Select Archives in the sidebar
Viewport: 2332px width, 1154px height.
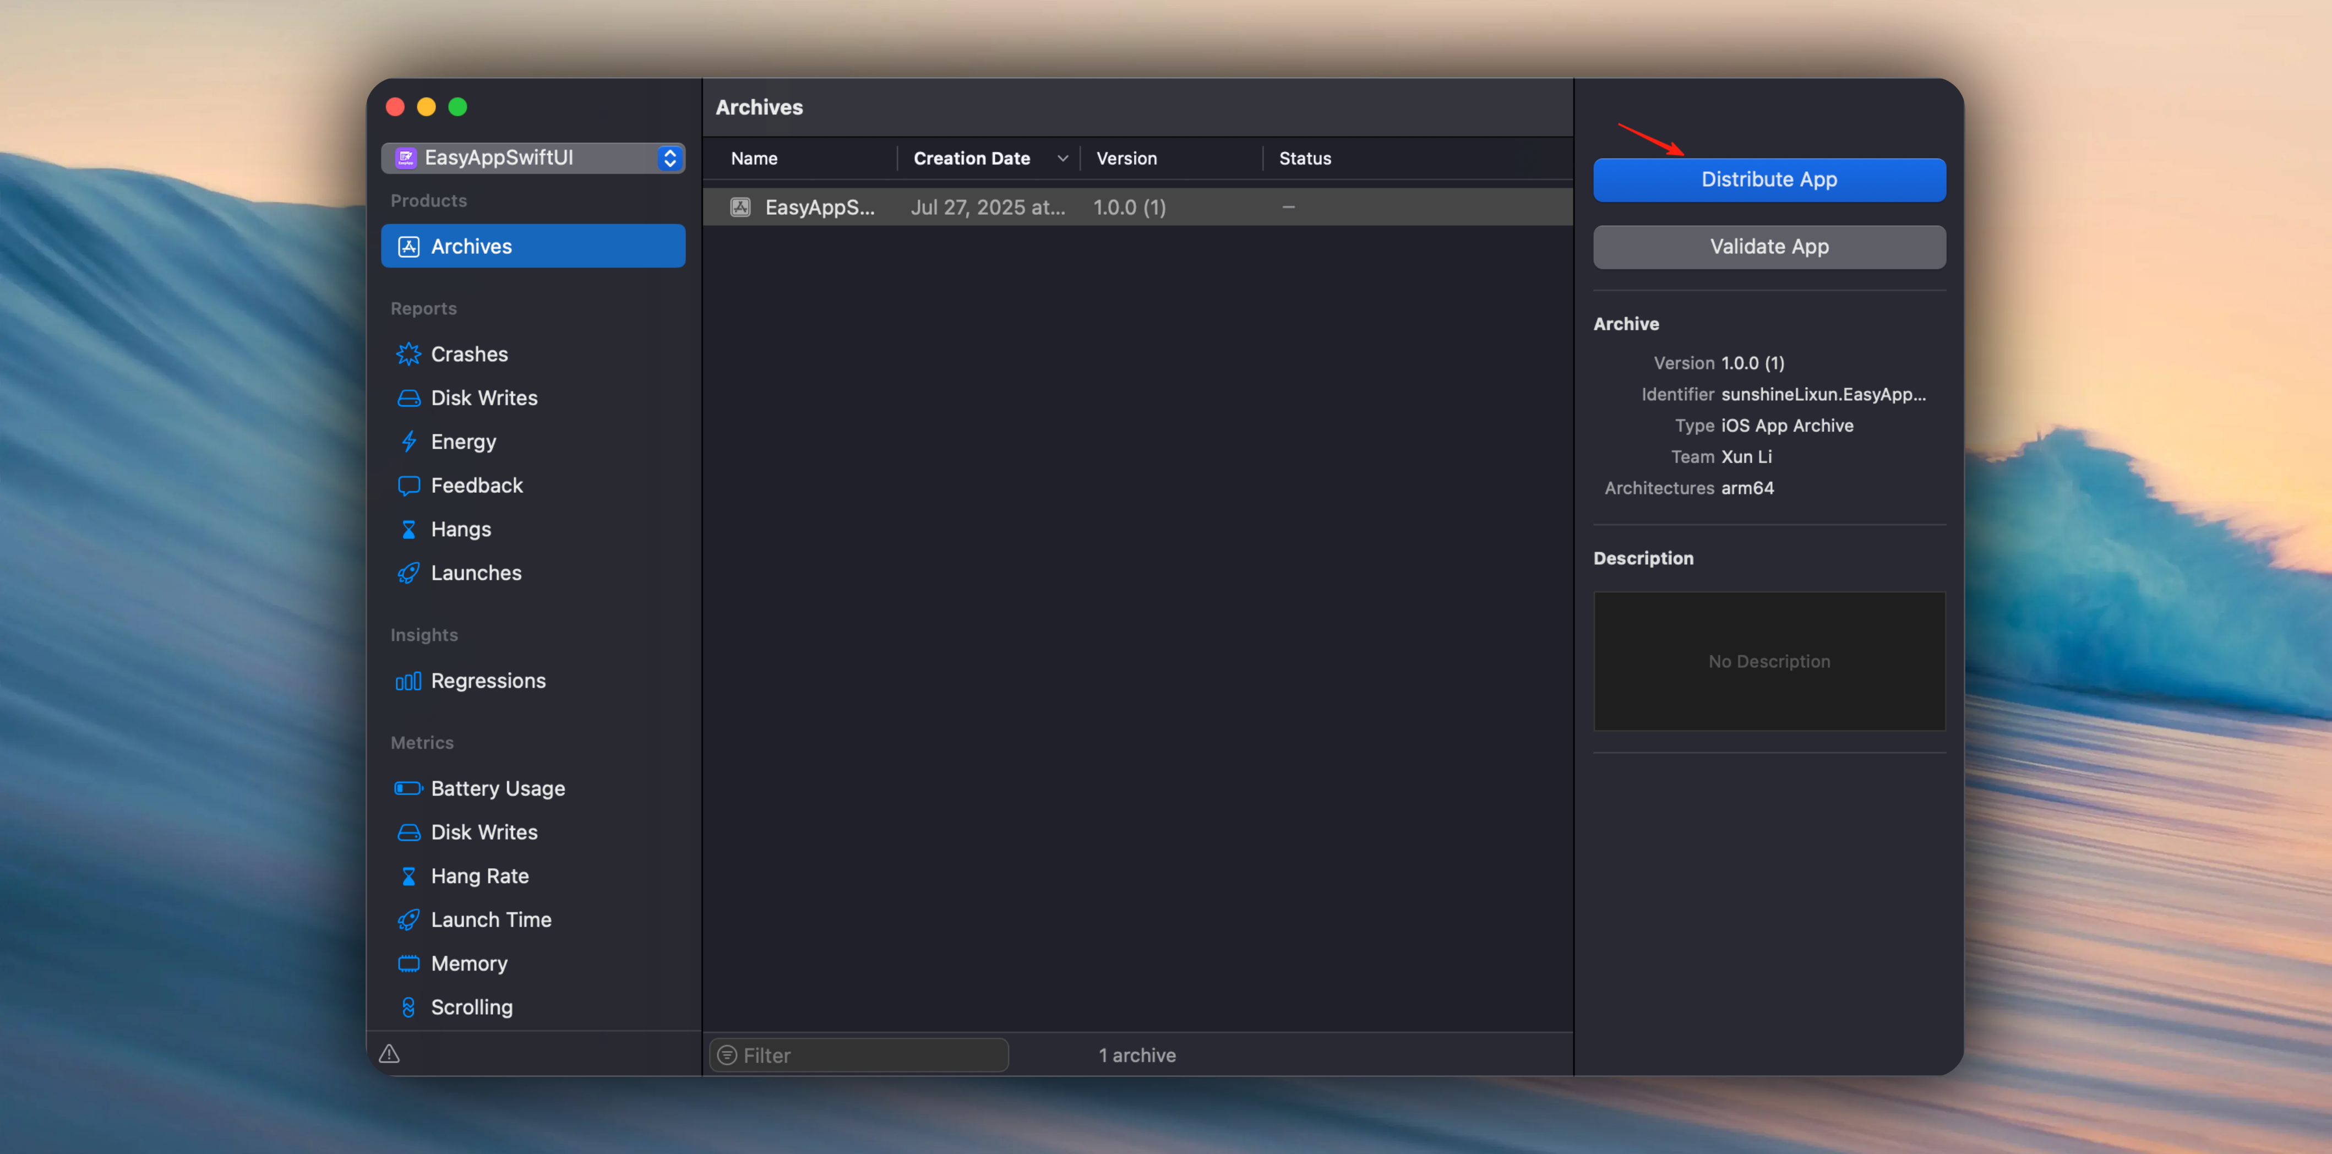point(532,246)
